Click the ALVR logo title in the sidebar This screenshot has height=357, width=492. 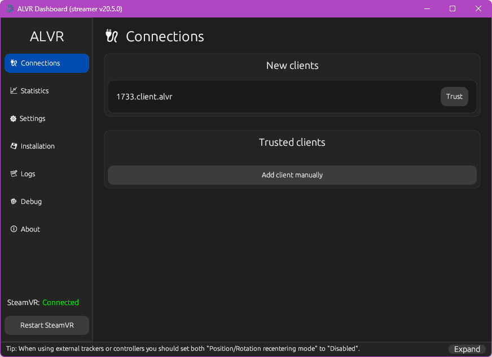click(47, 37)
